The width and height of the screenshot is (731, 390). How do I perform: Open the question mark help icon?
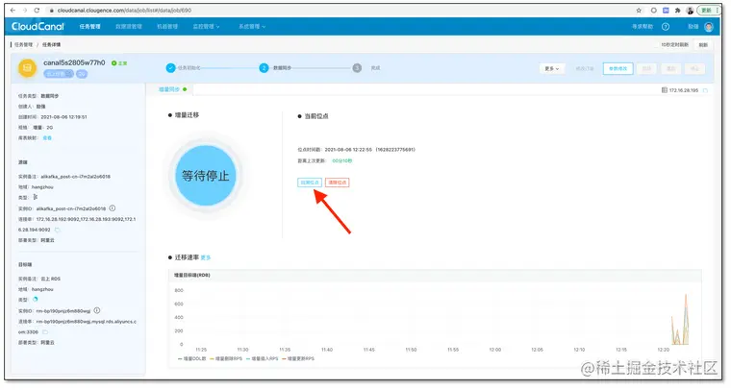coord(666,27)
